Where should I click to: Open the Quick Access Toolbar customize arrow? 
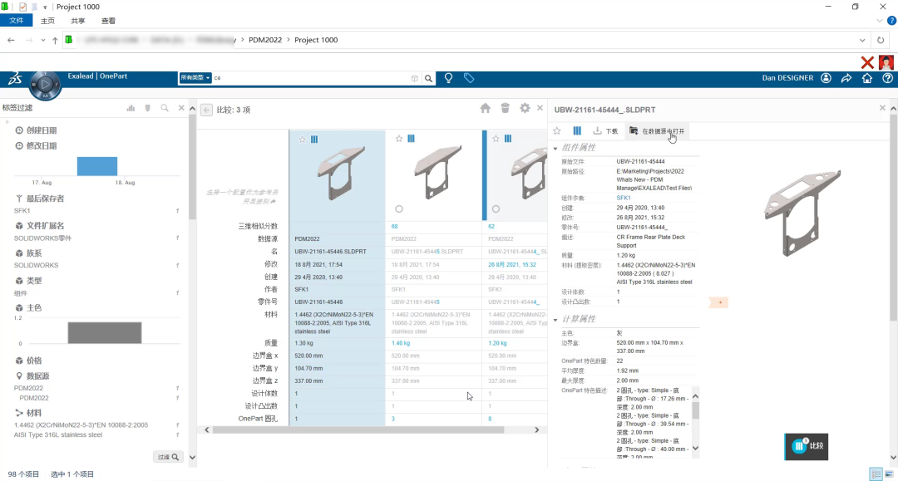[45, 7]
